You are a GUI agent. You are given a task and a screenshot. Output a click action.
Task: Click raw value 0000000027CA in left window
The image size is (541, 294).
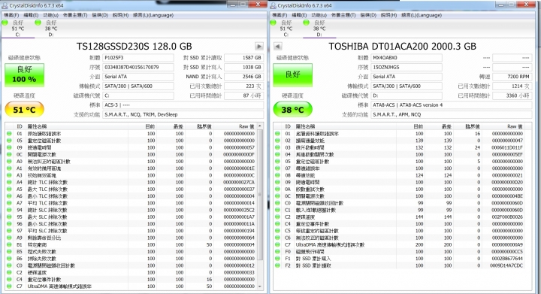239,182
